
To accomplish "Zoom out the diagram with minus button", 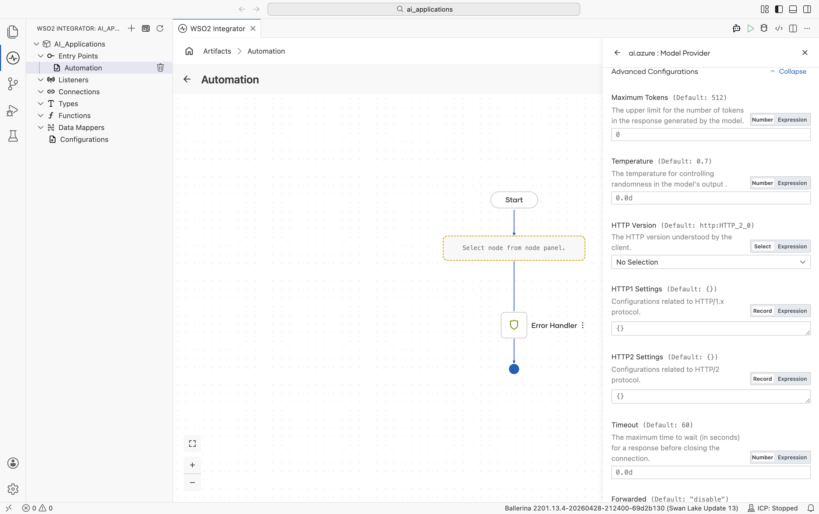I will coord(192,482).
